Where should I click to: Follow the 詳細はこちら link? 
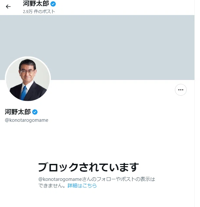click(82, 185)
